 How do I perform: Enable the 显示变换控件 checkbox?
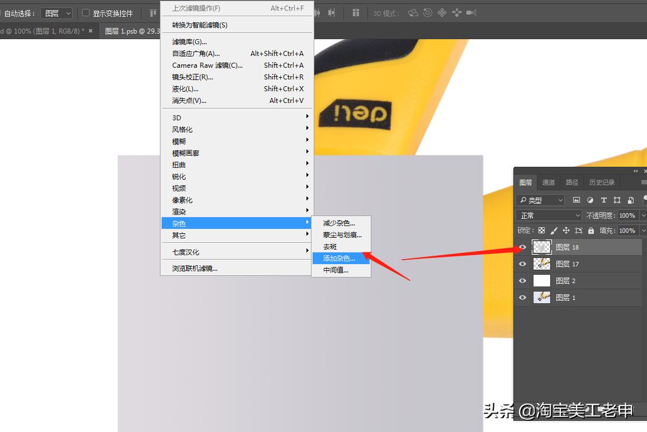click(x=86, y=13)
